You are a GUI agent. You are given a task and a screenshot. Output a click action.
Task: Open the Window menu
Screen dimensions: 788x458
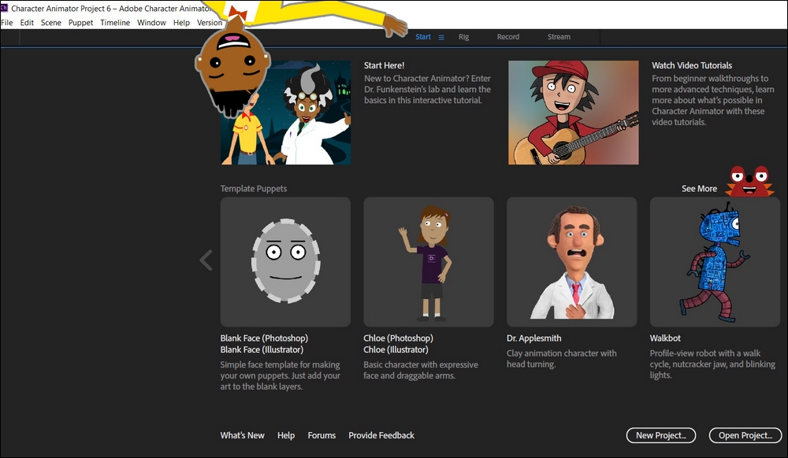pyautogui.click(x=151, y=23)
